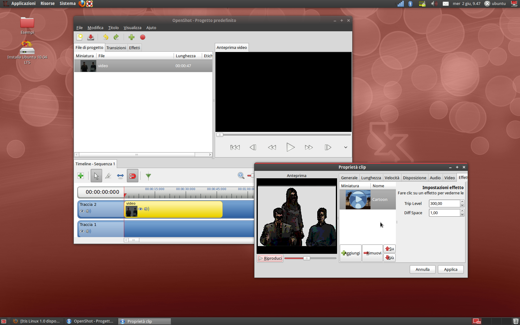Open the Generale tab in Proprietà clip
This screenshot has height=325, width=520.
tap(349, 178)
